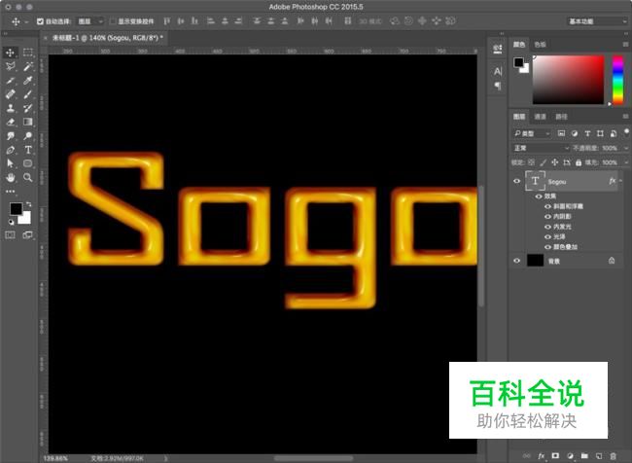
Task: Select the 未标题-1 document tab
Action: (108, 38)
